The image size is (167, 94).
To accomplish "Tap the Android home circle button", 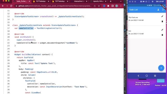I will point(147,76).
